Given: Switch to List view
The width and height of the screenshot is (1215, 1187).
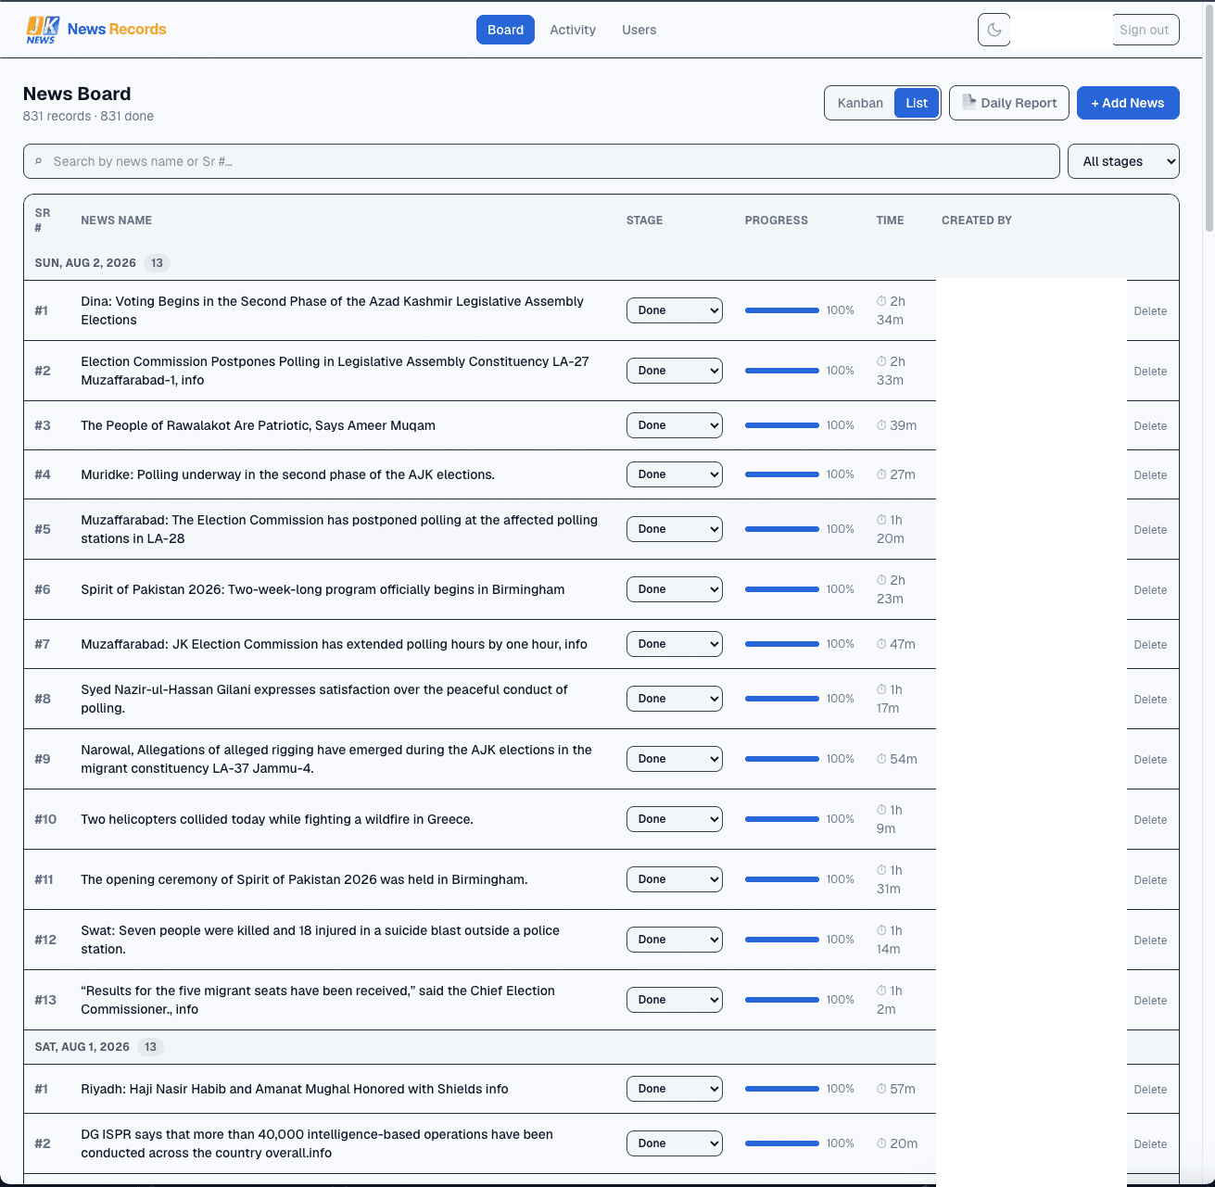Looking at the screenshot, I should tap(917, 103).
